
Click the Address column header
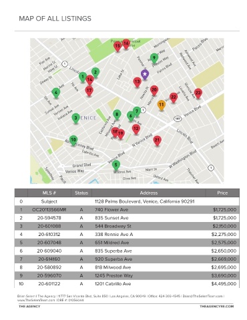pos(149,193)
